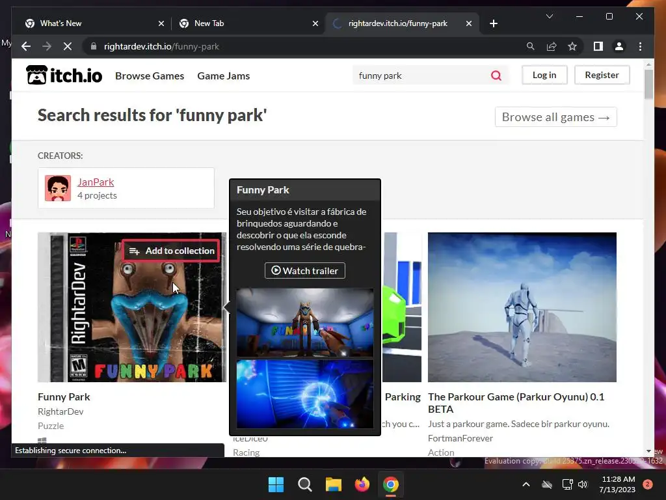Open JanPark creator link

tap(96, 182)
